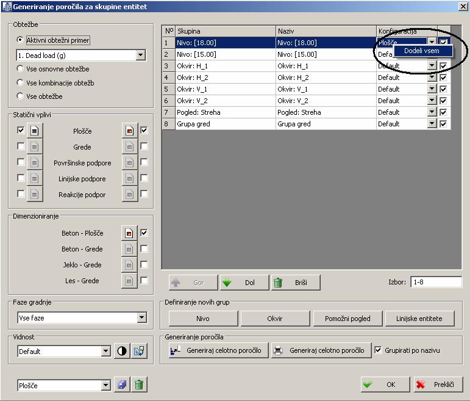Screen dimensions: 470x401
Task: Open Jeklo - Grede dimensioning report icon
Action: (x=129, y=265)
